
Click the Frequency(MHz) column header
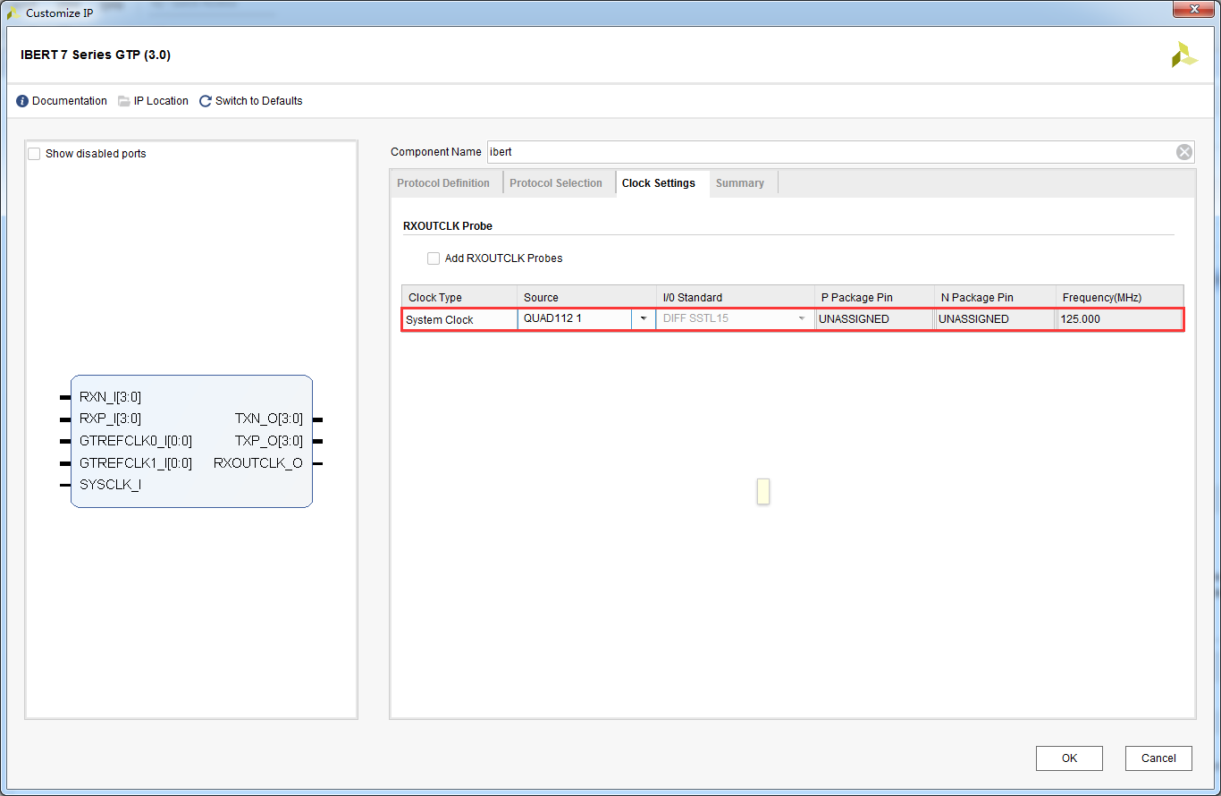[1120, 297]
